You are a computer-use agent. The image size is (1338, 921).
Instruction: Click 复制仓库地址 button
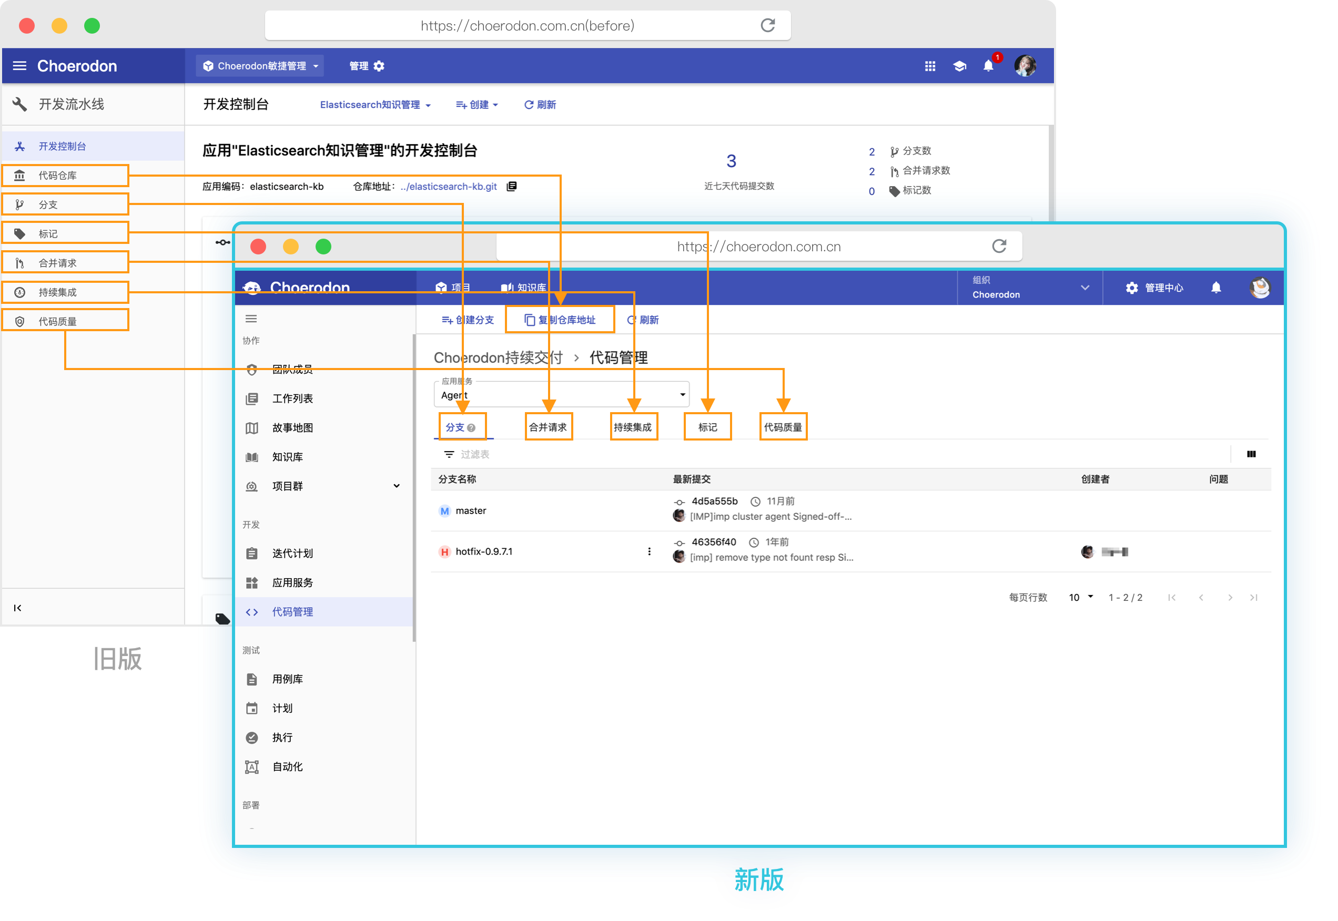tap(559, 320)
